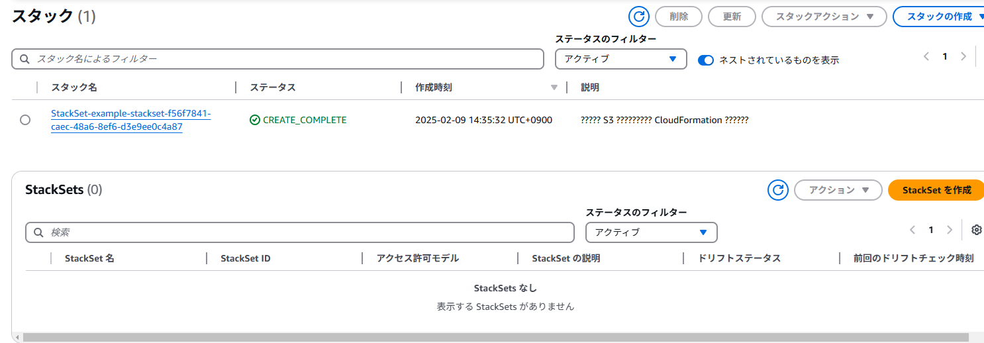Click the 削除 button

679,17
